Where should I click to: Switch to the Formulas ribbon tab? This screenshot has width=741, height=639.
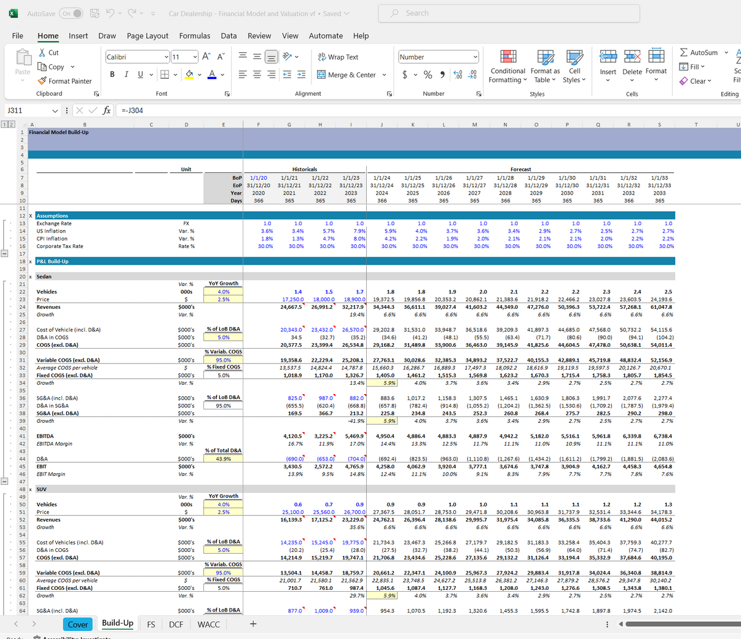pyautogui.click(x=195, y=36)
